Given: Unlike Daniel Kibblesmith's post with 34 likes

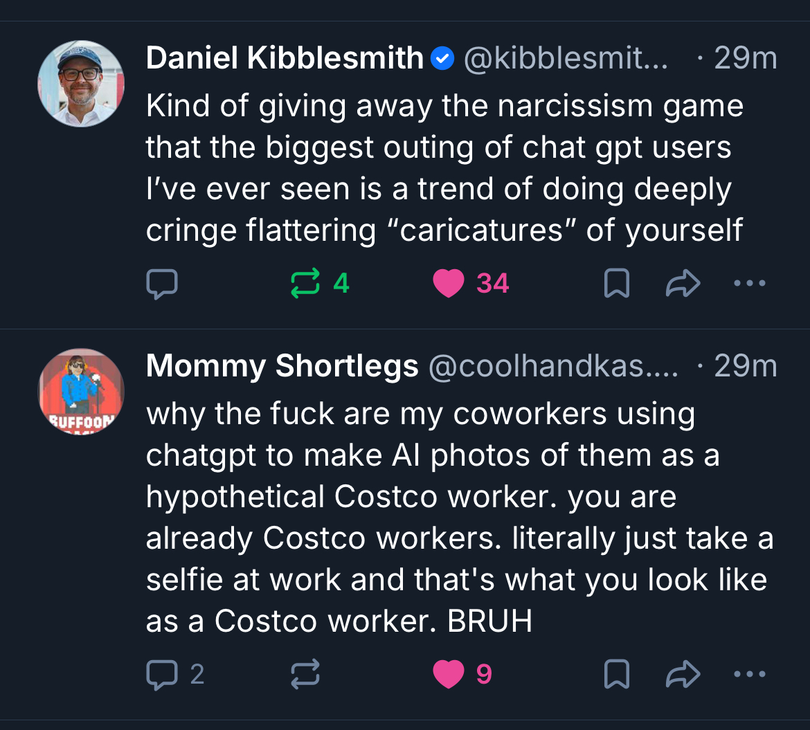Looking at the screenshot, I should coord(448,284).
